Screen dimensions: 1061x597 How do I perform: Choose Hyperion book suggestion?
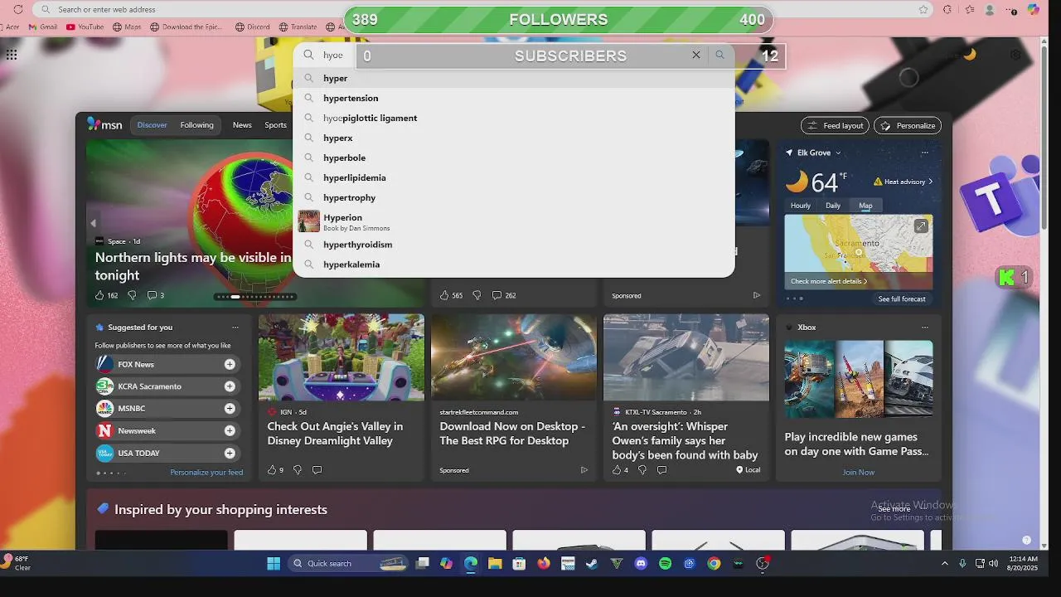pyautogui.click(x=514, y=221)
